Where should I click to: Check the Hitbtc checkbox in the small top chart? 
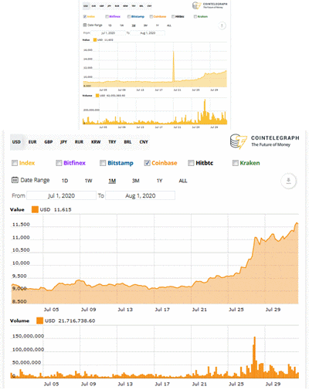click(173, 16)
